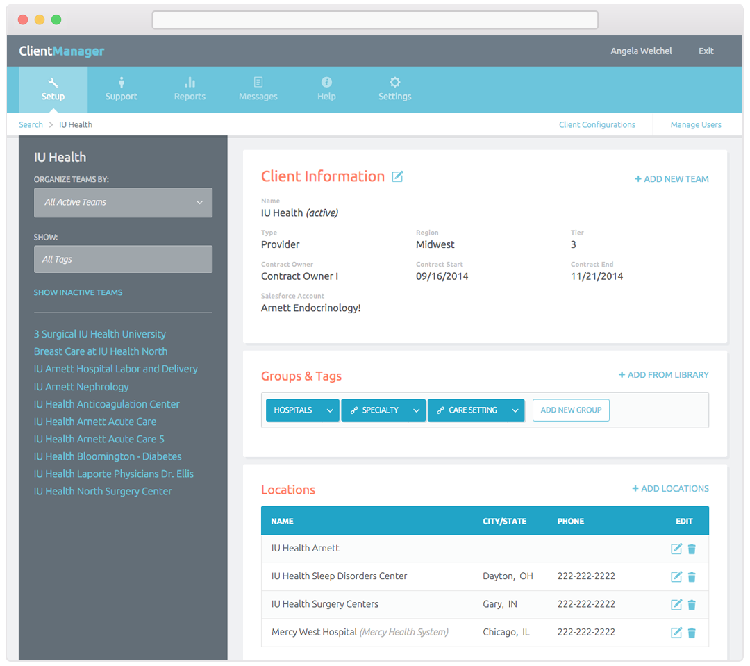Screen dimensions: 750x666
Task: Edit the Mercy West Hospital location
Action: pyautogui.click(x=676, y=633)
